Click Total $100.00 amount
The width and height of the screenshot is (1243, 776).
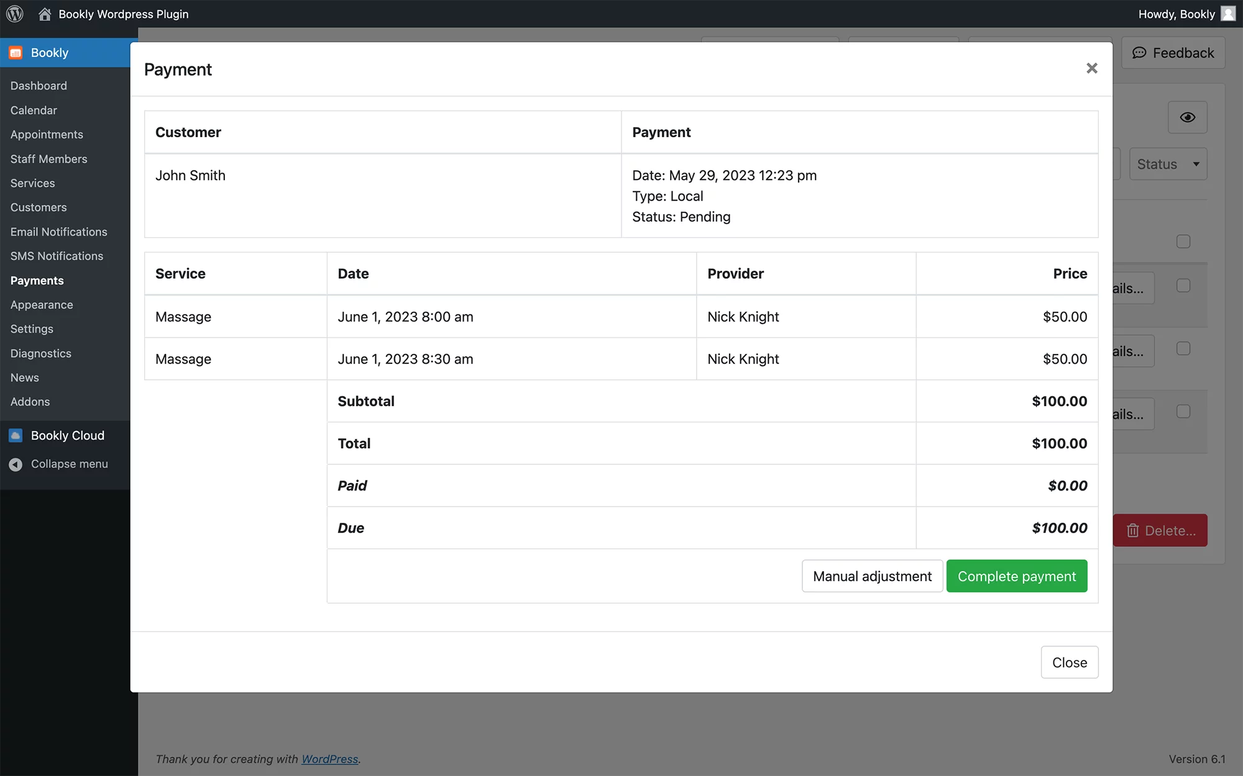1060,443
